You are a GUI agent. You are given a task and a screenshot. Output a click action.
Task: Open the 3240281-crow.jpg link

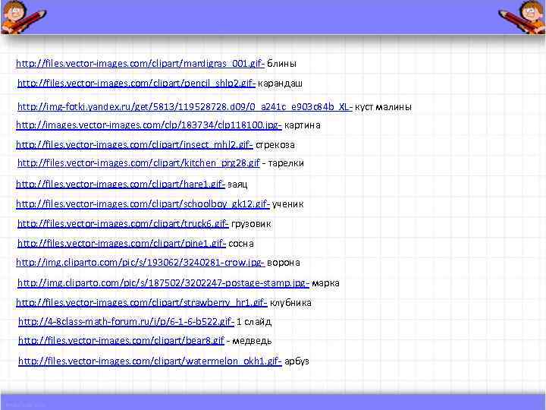(x=140, y=262)
